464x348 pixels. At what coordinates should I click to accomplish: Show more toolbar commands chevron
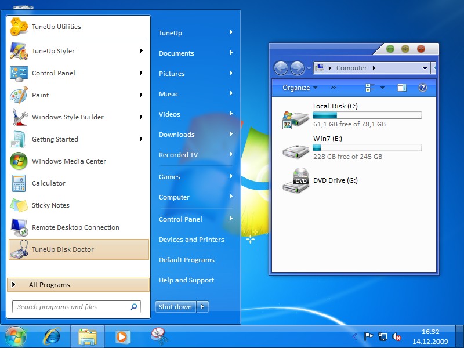(333, 88)
